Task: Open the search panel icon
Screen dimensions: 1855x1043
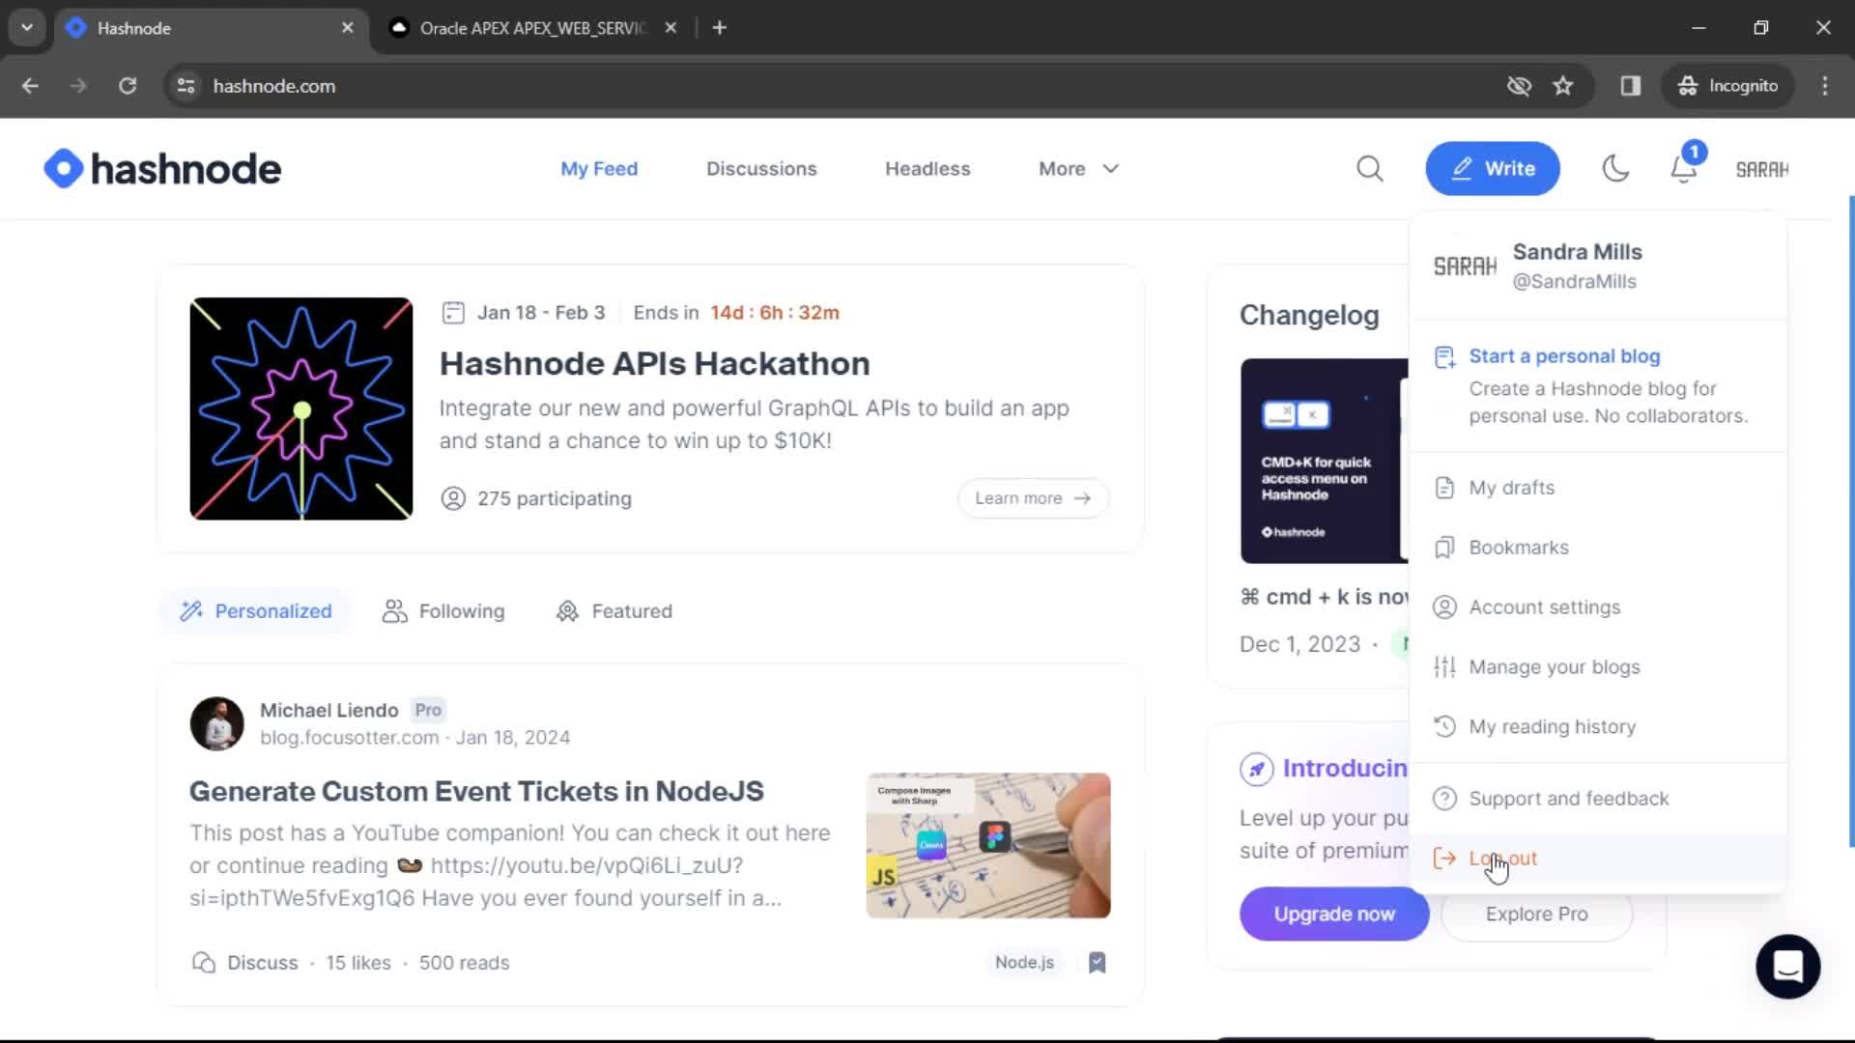Action: point(1371,168)
